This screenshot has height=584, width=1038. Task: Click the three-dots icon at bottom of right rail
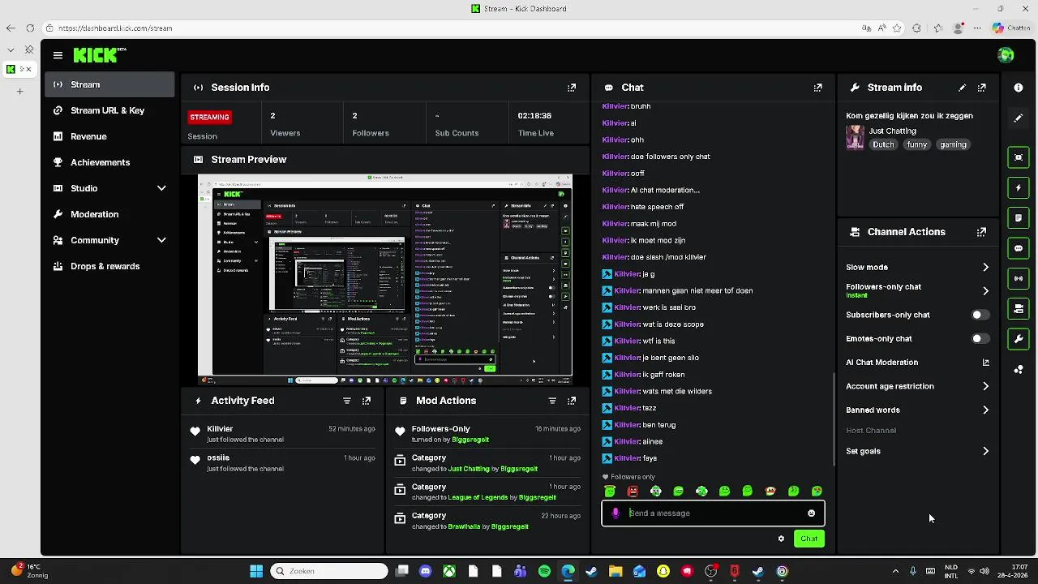tap(1019, 369)
